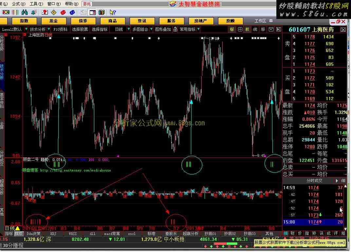Screen dimensions: 351x252
Task: Click the 细 detail button in 分时成交 header
Action: tap(343, 181)
